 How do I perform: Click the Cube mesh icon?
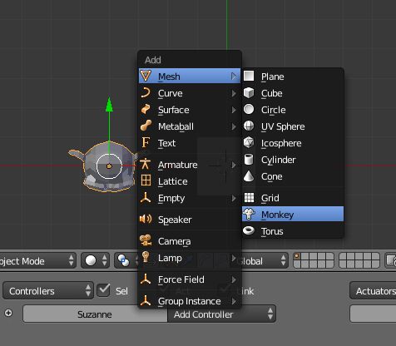click(249, 92)
